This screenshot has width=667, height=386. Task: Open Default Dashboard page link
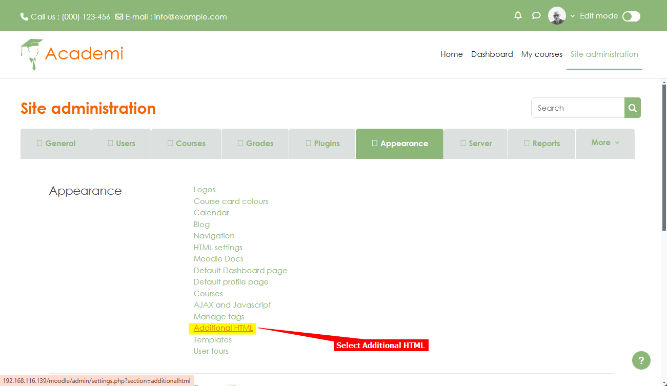[x=240, y=271]
